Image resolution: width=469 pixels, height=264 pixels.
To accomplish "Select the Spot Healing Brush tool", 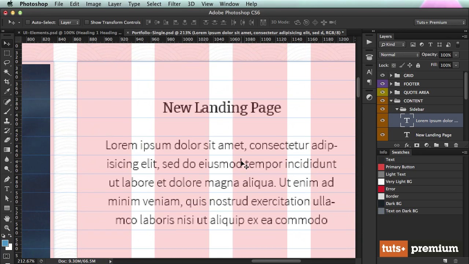I will (7, 102).
